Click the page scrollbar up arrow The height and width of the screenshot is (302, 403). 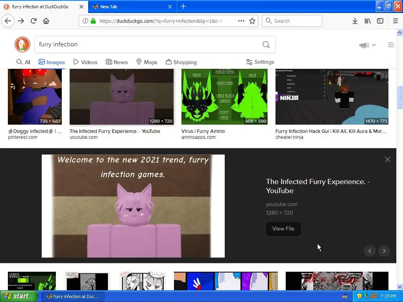tap(400, 32)
